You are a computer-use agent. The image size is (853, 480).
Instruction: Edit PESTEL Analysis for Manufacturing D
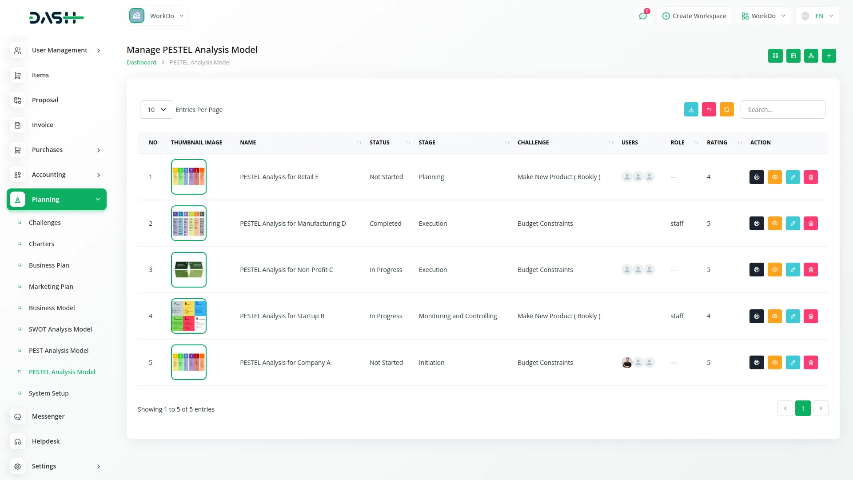[x=793, y=224]
